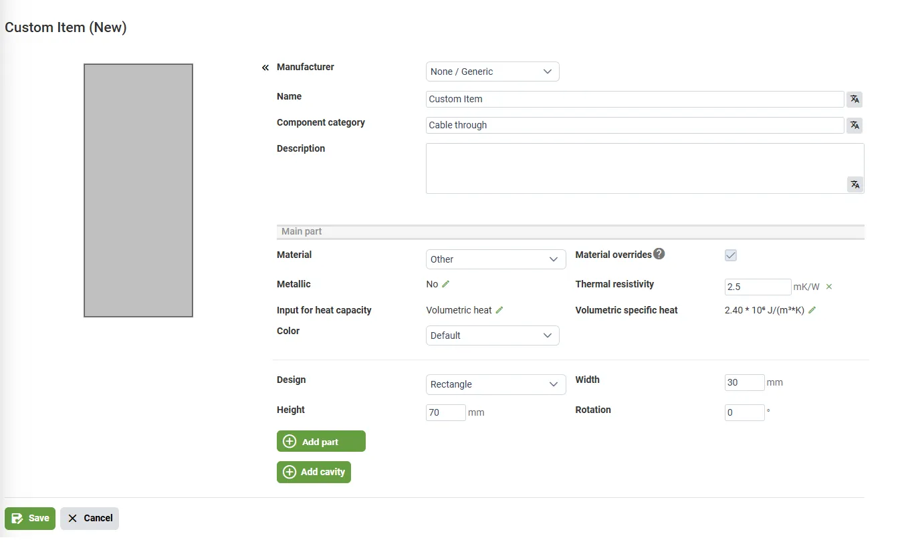The height and width of the screenshot is (546, 916).
Task: Focus the Width input field
Action: 744,382
